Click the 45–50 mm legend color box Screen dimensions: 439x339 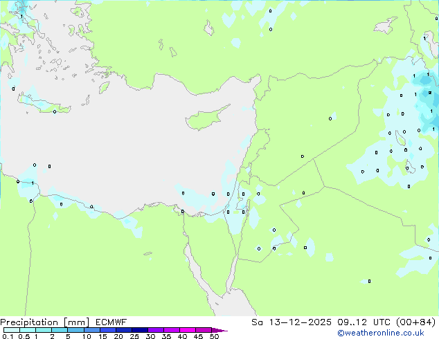point(204,330)
